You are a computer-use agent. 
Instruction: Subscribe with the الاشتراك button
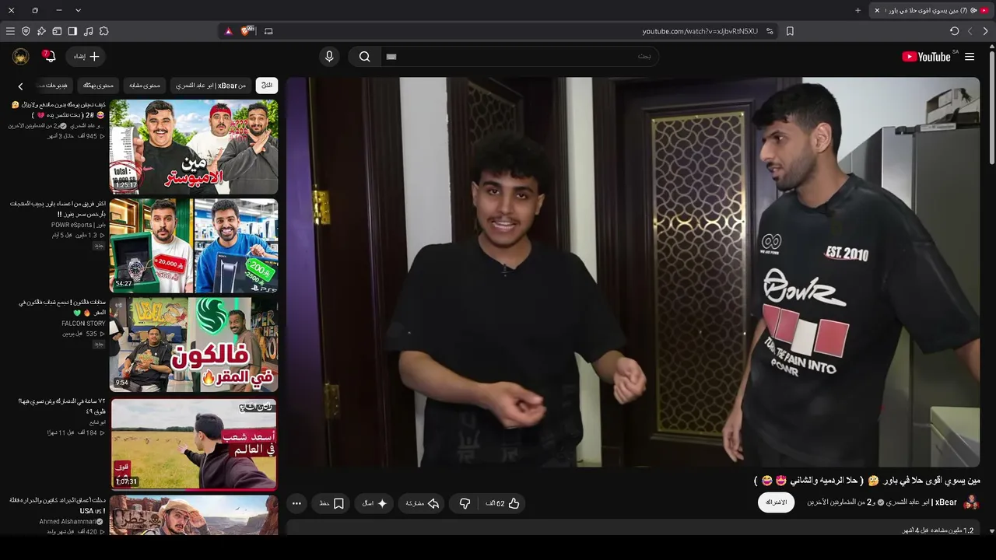coord(776,502)
